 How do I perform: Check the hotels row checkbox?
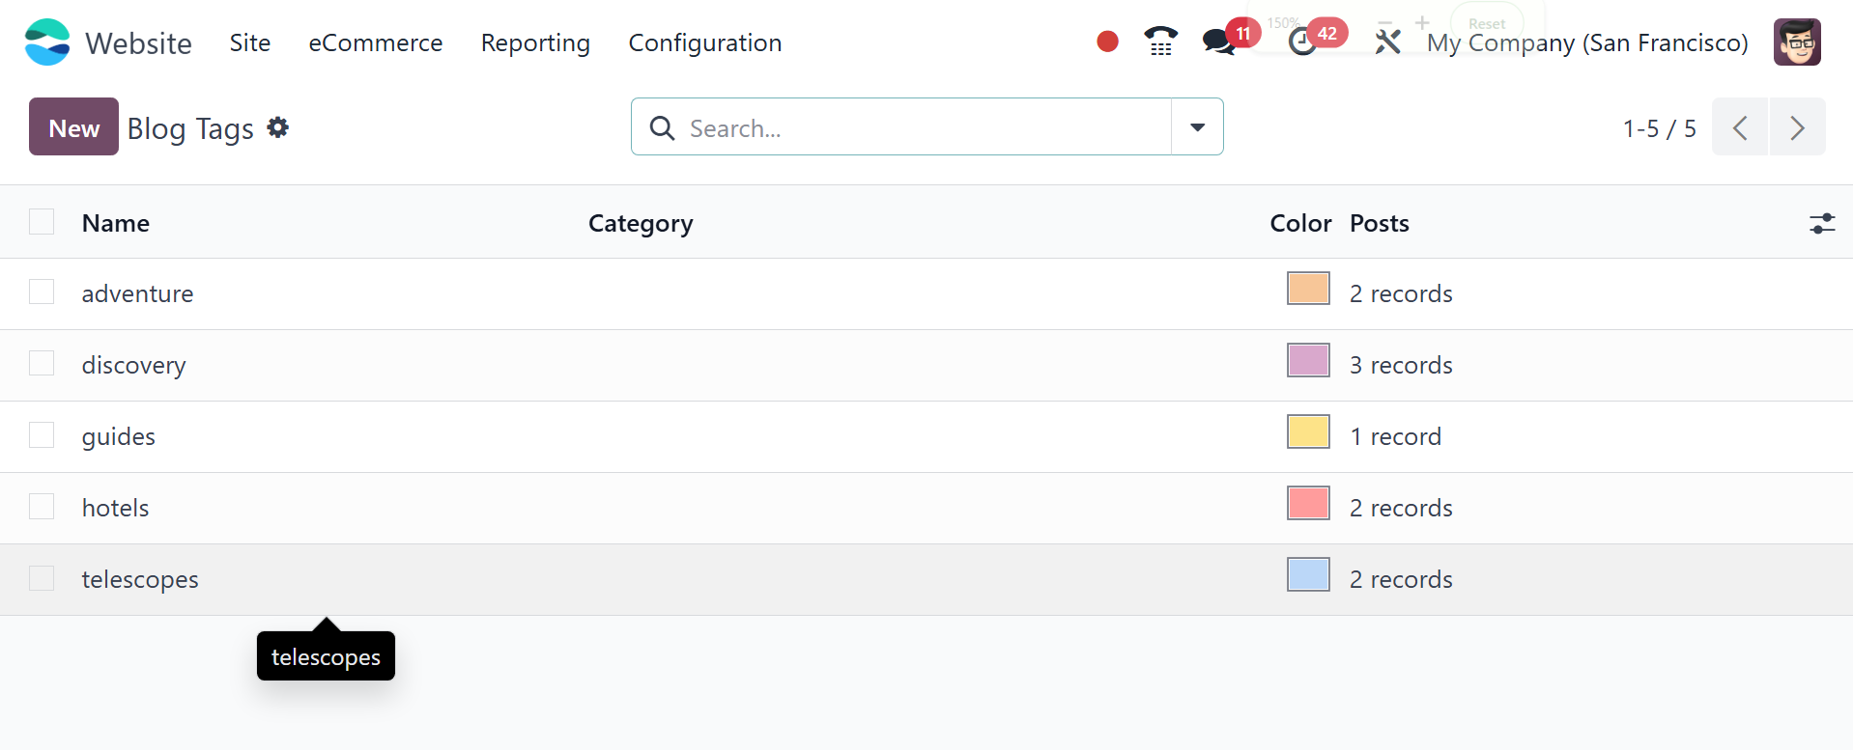click(x=42, y=507)
